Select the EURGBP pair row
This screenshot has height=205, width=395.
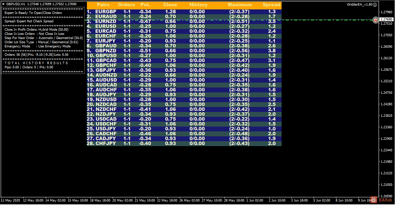[x=184, y=12]
